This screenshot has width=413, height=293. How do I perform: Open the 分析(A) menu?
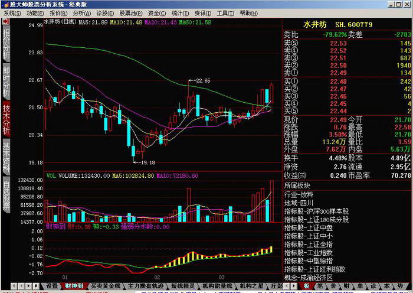coord(82,13)
